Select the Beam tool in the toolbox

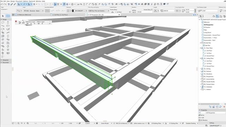tap(3, 26)
